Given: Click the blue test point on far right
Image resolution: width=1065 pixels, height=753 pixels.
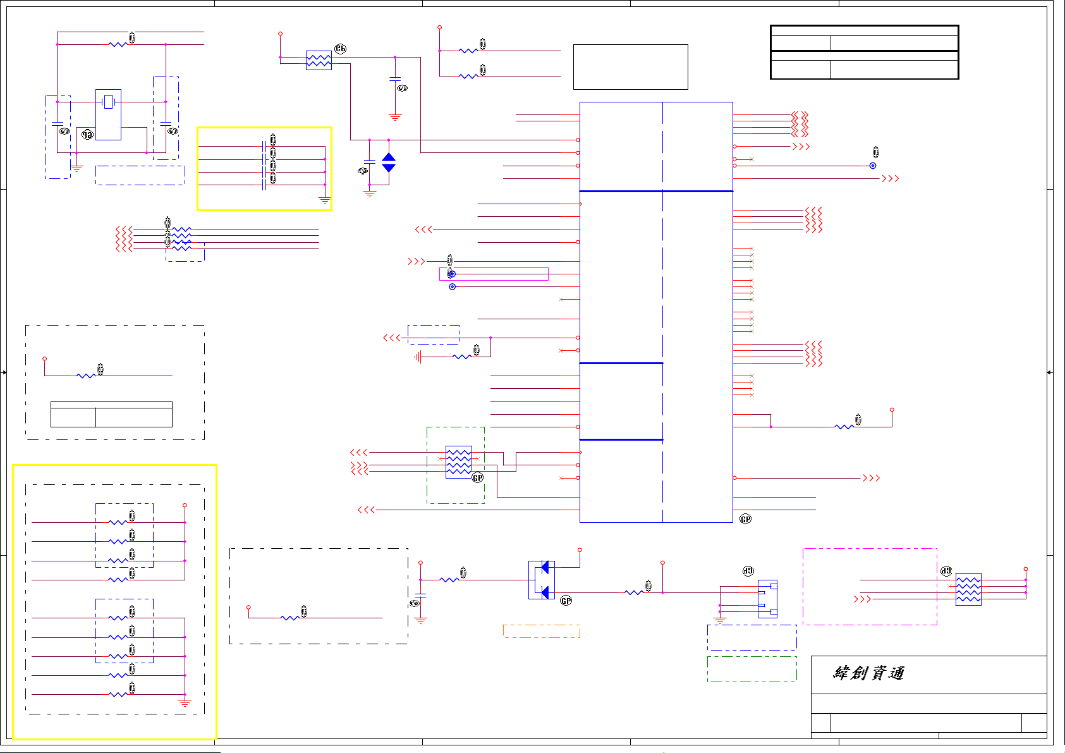Looking at the screenshot, I should coord(873,166).
